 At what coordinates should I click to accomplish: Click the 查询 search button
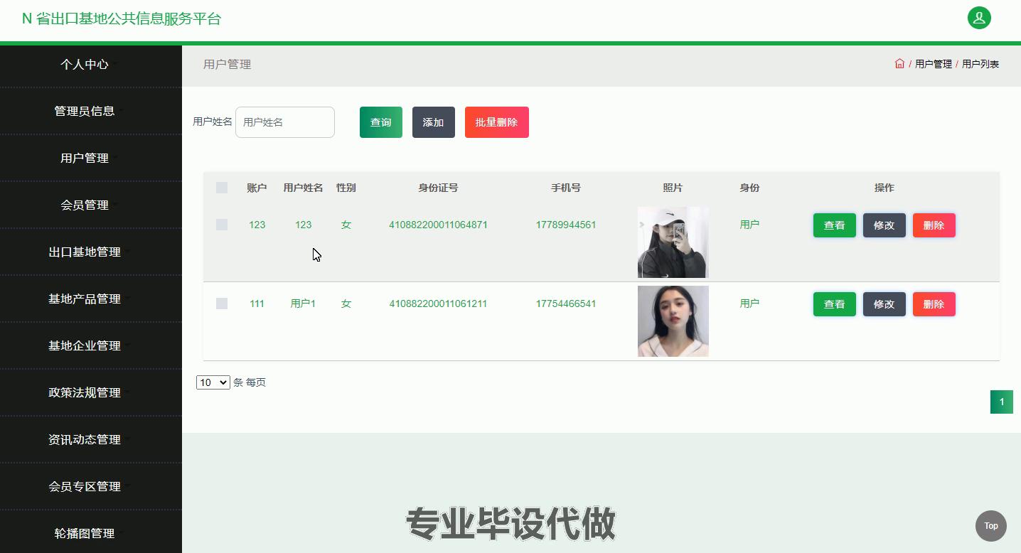coord(381,122)
